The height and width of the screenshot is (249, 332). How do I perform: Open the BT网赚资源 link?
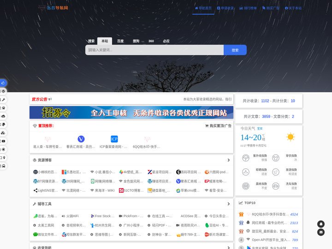(46, 181)
